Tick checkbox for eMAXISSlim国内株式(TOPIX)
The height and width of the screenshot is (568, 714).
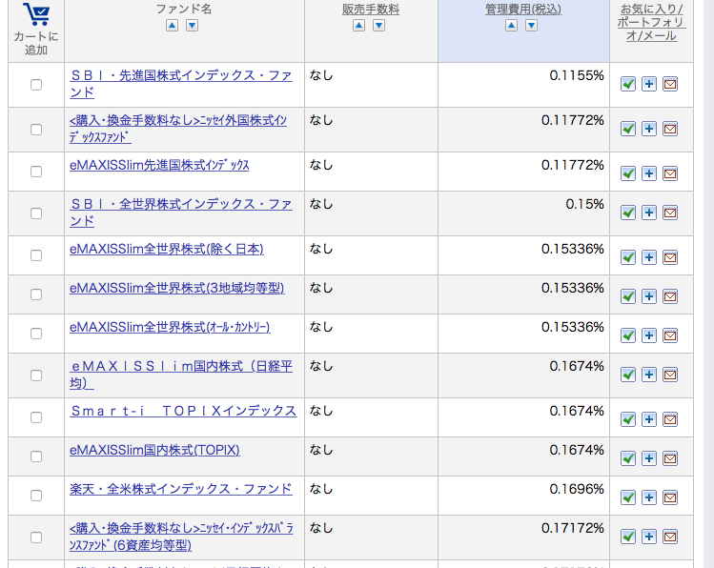[36, 456]
